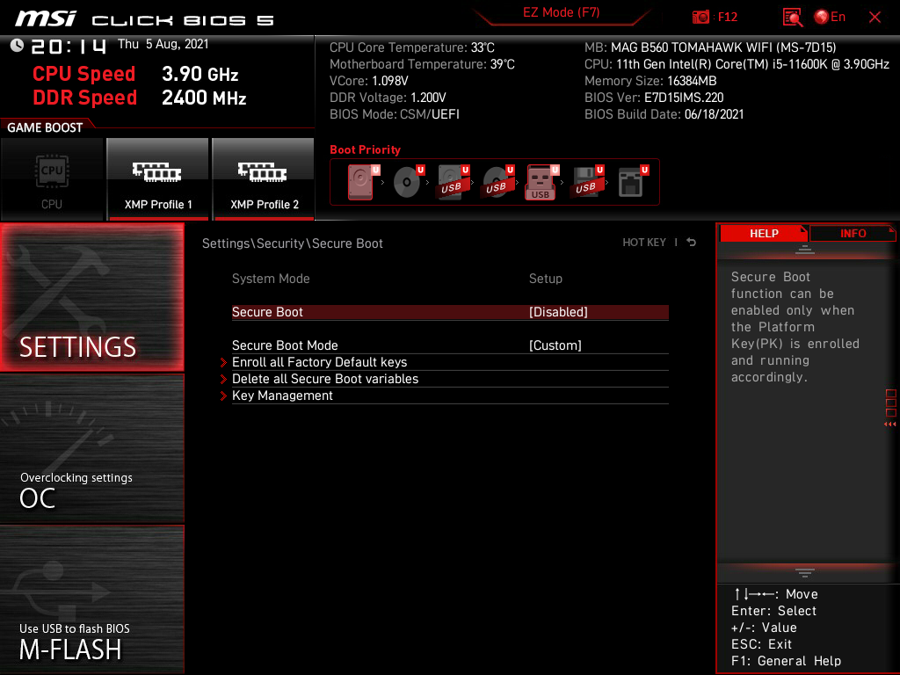This screenshot has height=675, width=900.
Task: Collapse the side panel via triple arrows
Action: tap(889, 425)
